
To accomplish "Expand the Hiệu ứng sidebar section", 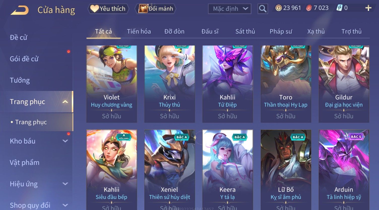I will pyautogui.click(x=65, y=184).
